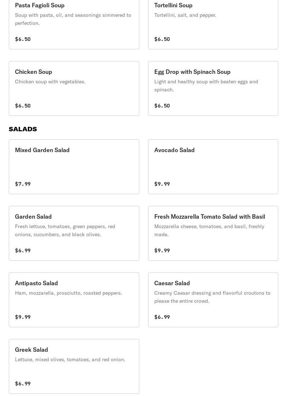Screen dimensions: 287x396
Task: Open the Pasta Fagioli Soup item
Action: pos(74,22)
